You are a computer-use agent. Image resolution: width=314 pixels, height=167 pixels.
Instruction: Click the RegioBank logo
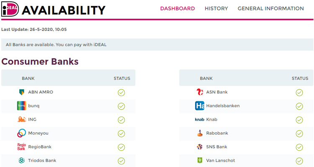pos(22,147)
